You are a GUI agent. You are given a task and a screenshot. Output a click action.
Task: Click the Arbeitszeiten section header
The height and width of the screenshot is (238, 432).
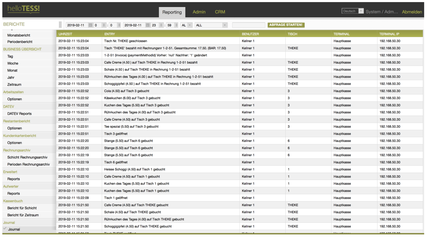pyautogui.click(x=13, y=92)
